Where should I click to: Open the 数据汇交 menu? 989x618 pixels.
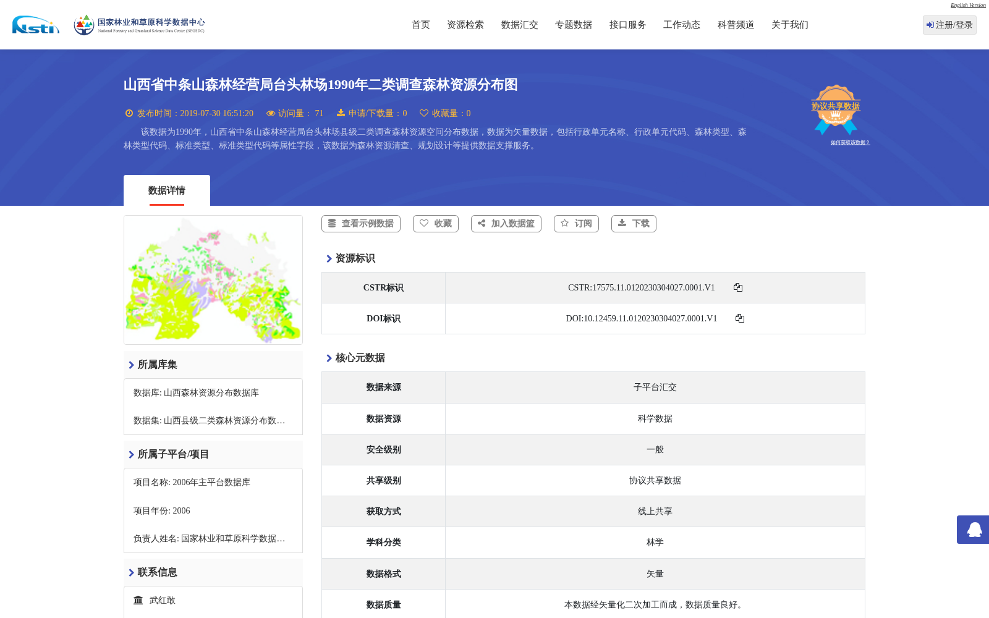pyautogui.click(x=520, y=25)
